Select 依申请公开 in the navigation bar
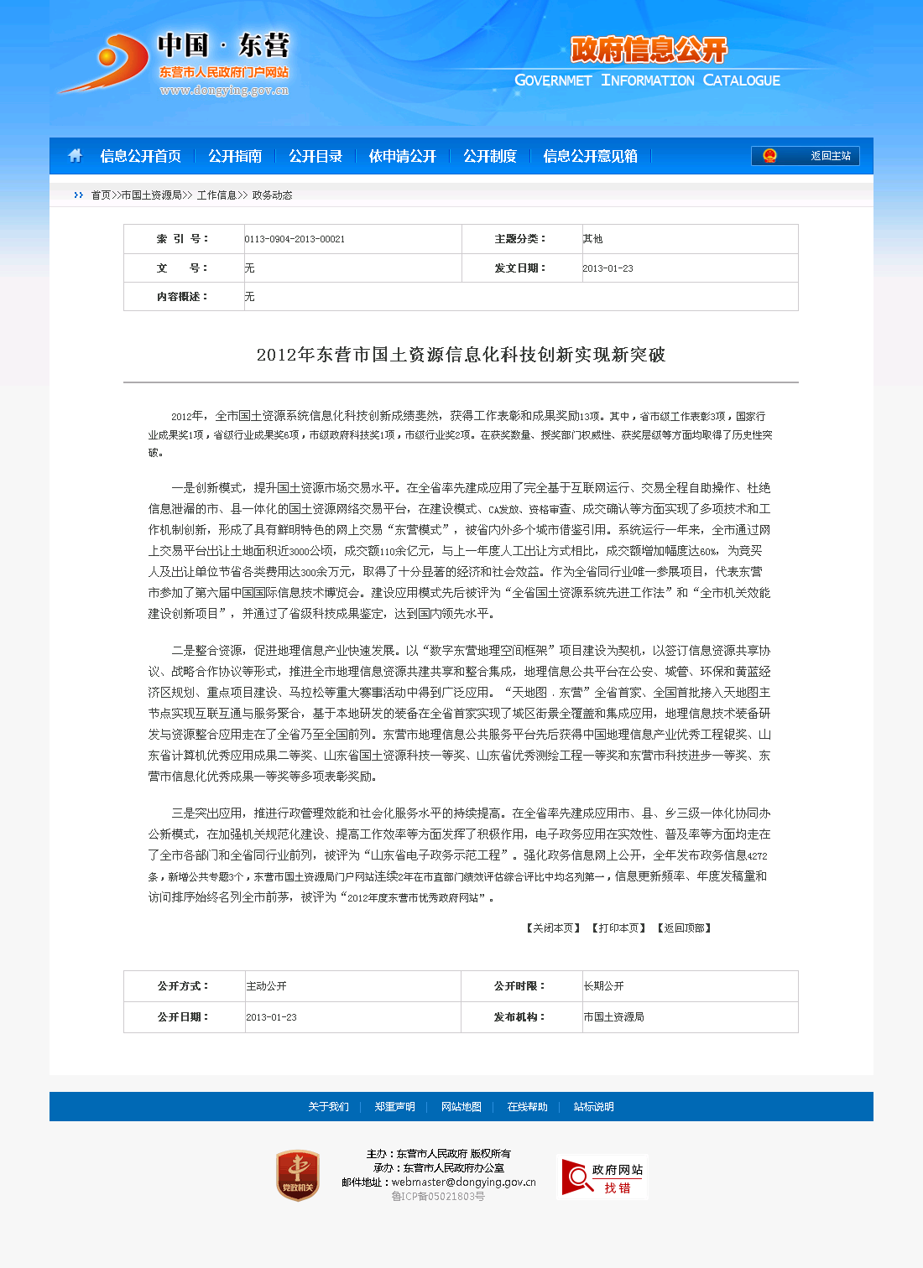This screenshot has width=923, height=1268. click(403, 156)
